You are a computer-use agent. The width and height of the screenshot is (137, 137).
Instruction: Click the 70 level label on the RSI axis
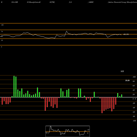(x=2, y=32)
